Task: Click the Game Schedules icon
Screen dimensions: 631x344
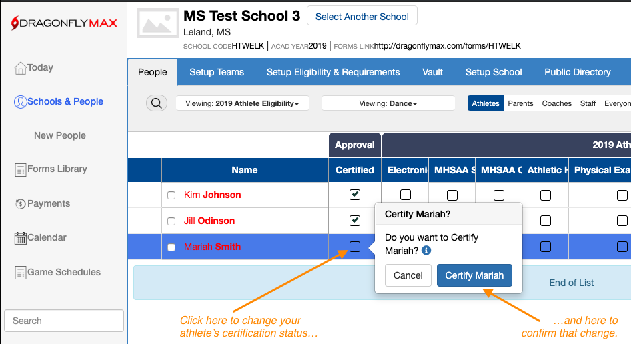Action: point(20,273)
